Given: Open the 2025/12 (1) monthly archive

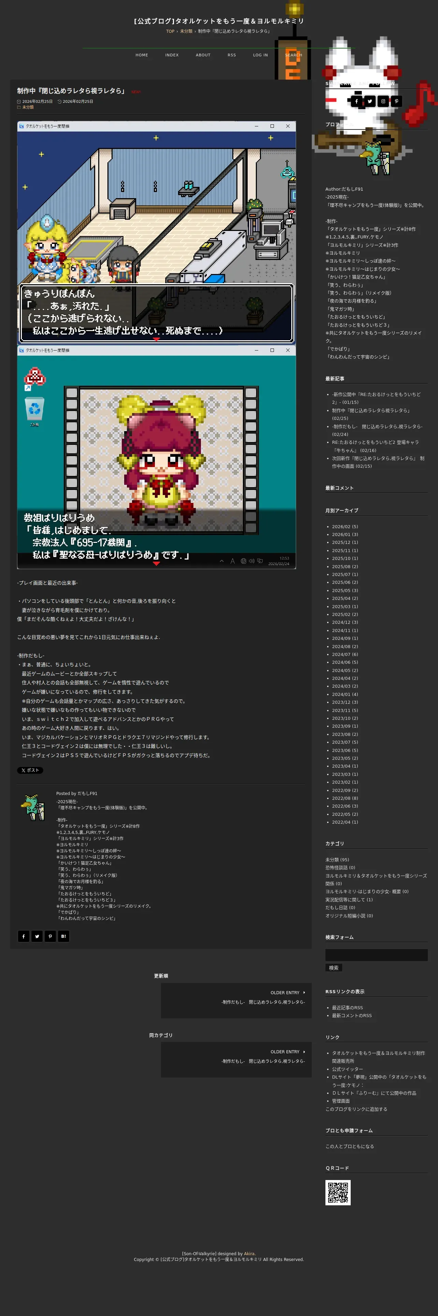Looking at the screenshot, I should [x=345, y=543].
